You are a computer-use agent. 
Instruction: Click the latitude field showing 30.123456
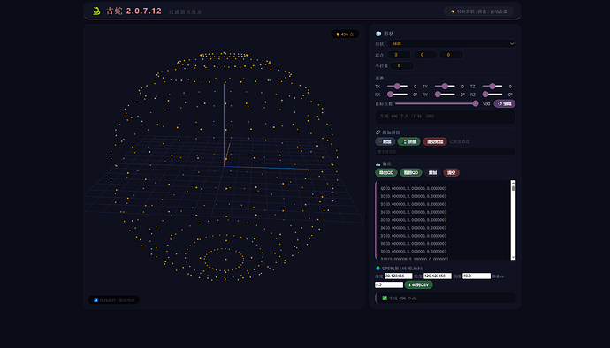399,276
